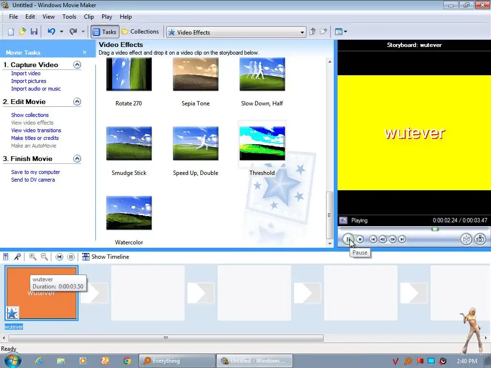Viewport: 491px width, 368px height.
Task: Click the storyboard Zoom Out magnifier
Action: (x=45, y=257)
